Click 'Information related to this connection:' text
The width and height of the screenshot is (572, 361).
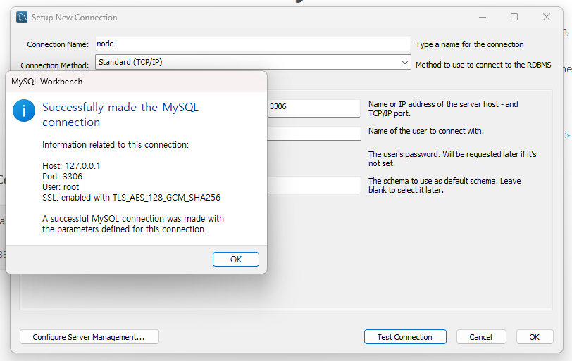(116, 145)
